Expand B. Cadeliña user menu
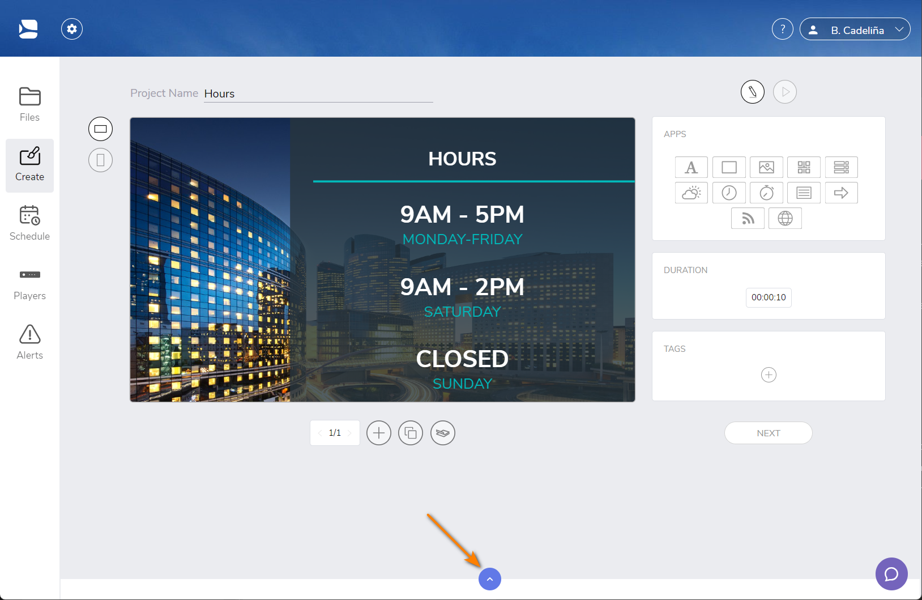Viewport: 922px width, 600px height. click(855, 29)
